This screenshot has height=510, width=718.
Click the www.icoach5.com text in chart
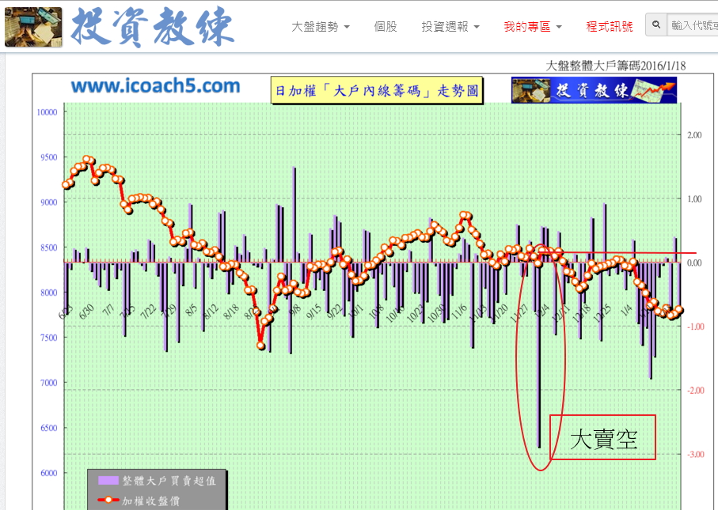click(x=155, y=86)
